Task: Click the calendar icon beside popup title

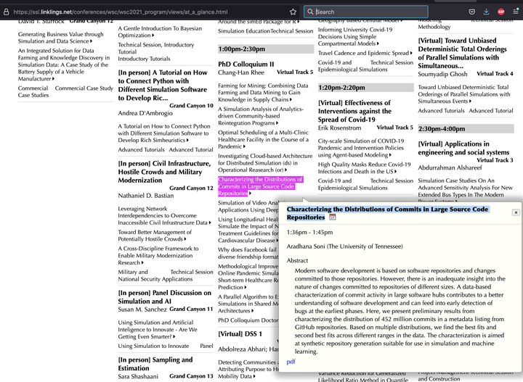Action: pyautogui.click(x=333, y=217)
